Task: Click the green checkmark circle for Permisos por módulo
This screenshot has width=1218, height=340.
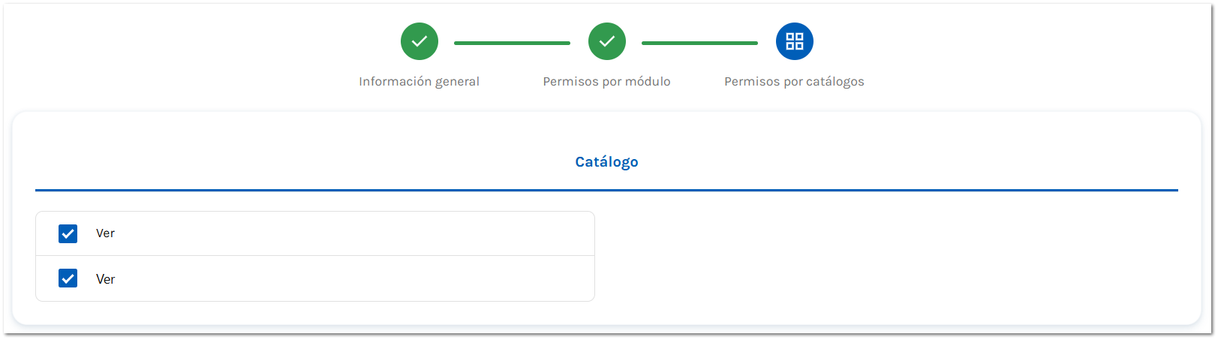Action: coord(606,41)
